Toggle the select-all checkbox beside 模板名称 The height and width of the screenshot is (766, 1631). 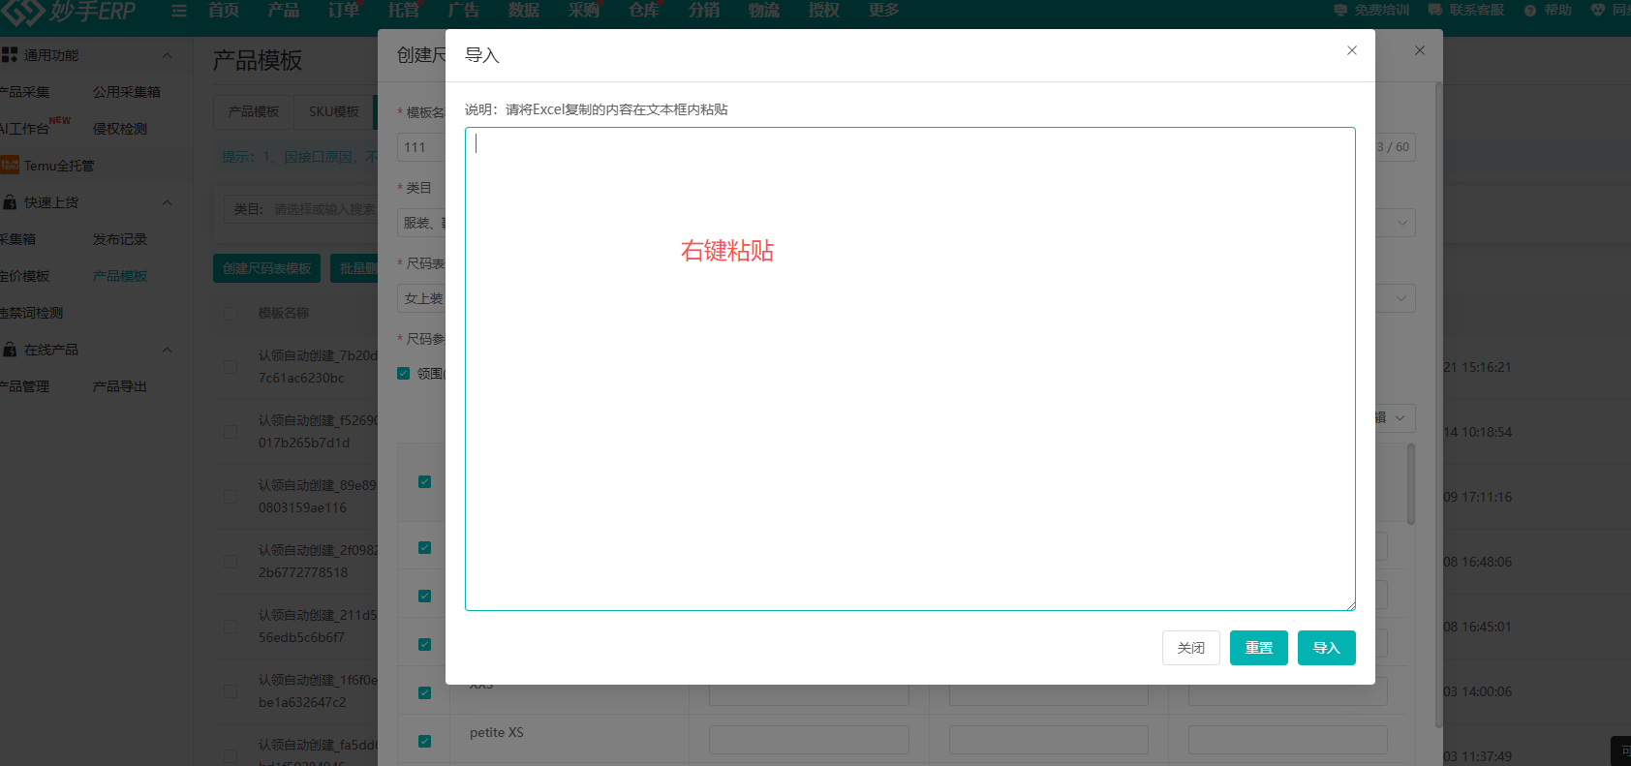231,314
